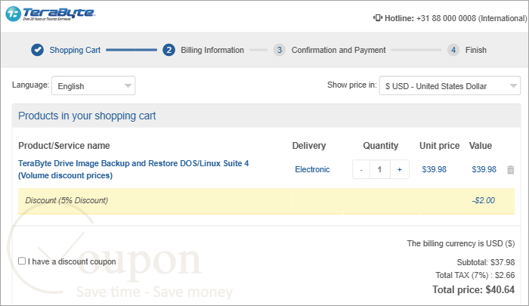Click the Products in your shopping cart heading
The image size is (529, 306).
[87, 116]
